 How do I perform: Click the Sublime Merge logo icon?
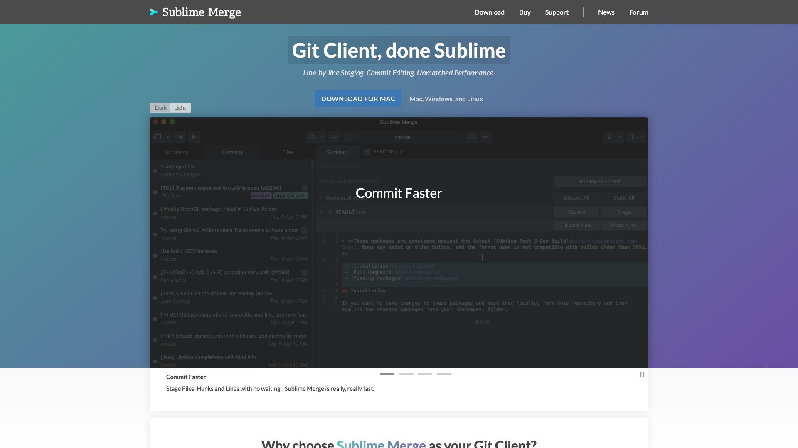pyautogui.click(x=153, y=12)
